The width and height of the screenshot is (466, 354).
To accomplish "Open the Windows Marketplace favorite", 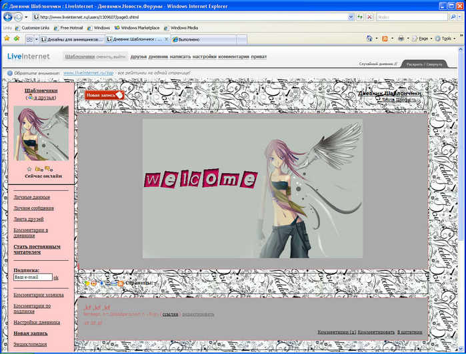I will tap(137, 28).
